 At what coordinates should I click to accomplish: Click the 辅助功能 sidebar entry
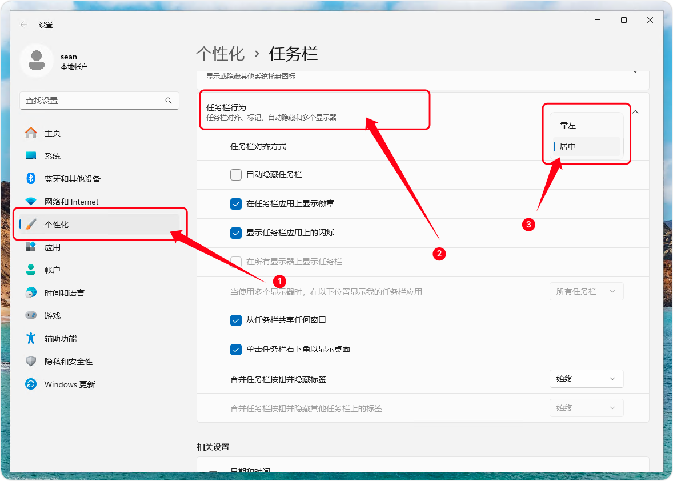pyautogui.click(x=99, y=339)
